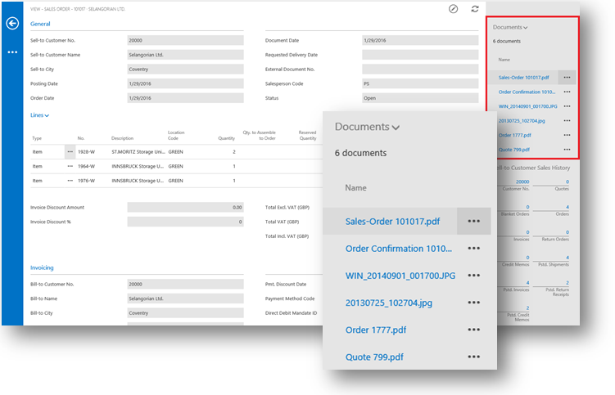Click the edit pencil icon at top

tap(454, 9)
